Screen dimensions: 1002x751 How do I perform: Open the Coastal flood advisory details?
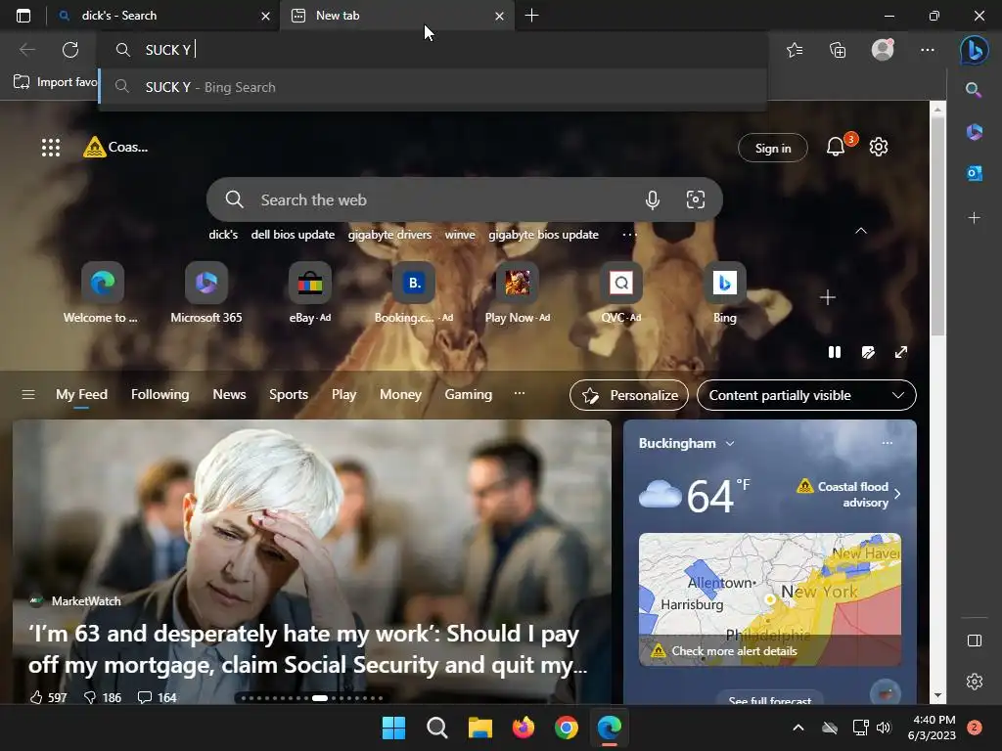point(849,494)
